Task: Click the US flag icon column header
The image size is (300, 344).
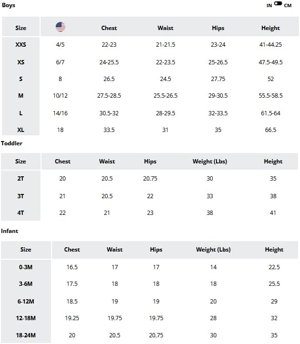Action: point(61,27)
